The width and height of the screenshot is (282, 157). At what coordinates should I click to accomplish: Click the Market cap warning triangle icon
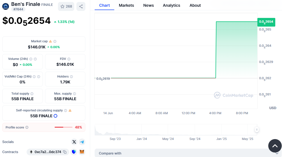[50, 41]
